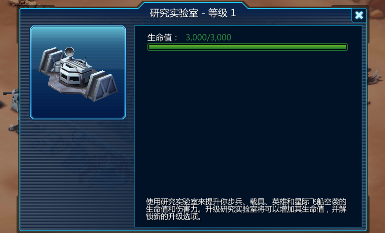Click the antenna on the lab roof
The image size is (385, 233).
[x=85, y=62]
